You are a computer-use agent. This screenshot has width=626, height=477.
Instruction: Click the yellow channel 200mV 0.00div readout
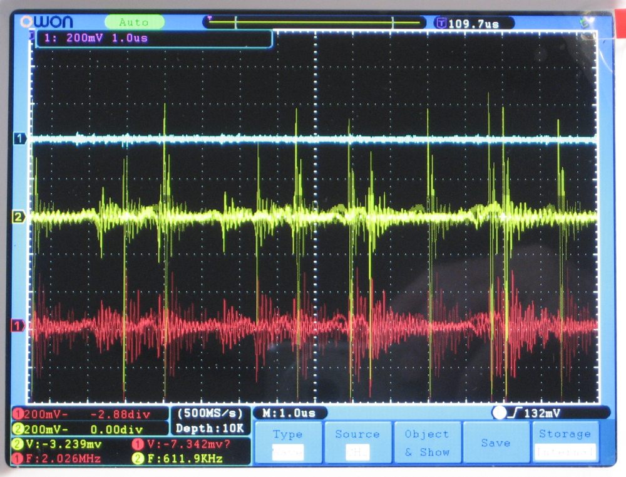tap(90, 429)
